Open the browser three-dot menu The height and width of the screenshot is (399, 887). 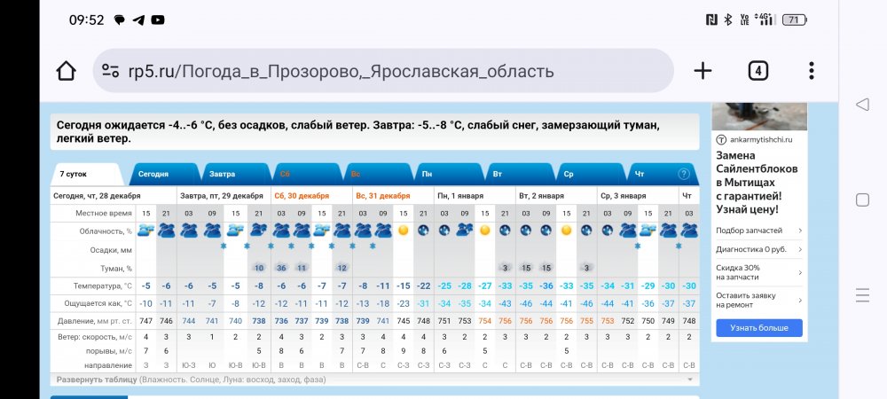pyautogui.click(x=812, y=71)
